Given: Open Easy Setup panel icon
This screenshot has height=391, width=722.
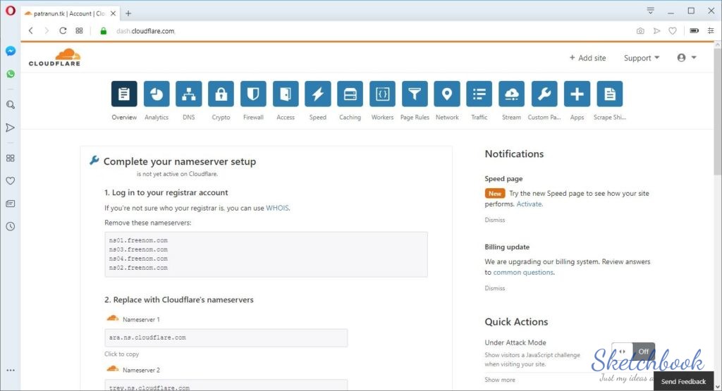Looking at the screenshot, I should (x=711, y=31).
